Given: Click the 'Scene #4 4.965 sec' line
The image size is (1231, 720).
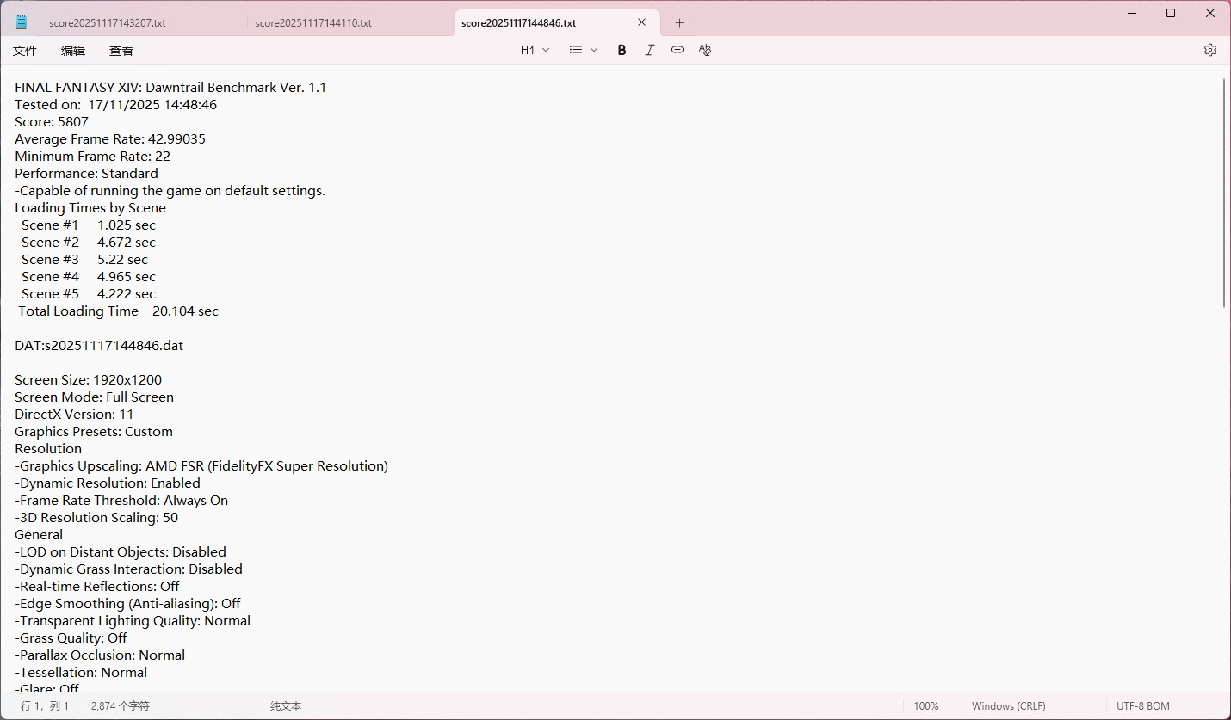Looking at the screenshot, I should coord(89,276).
